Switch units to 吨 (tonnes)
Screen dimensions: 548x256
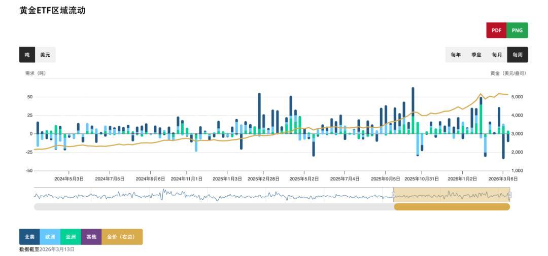(27, 55)
